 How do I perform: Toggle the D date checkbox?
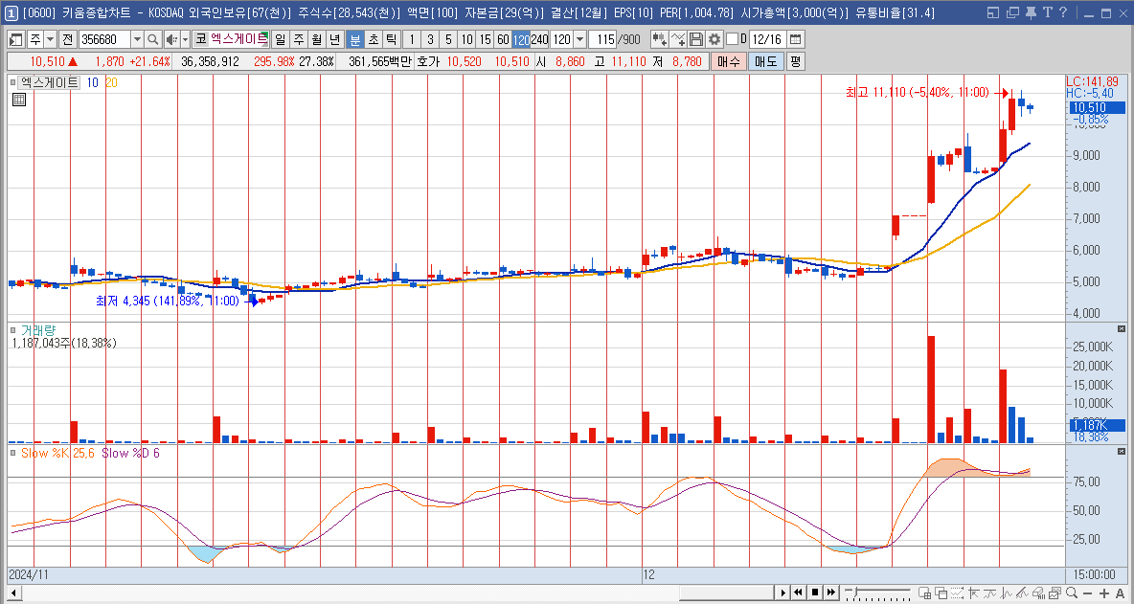click(x=732, y=39)
